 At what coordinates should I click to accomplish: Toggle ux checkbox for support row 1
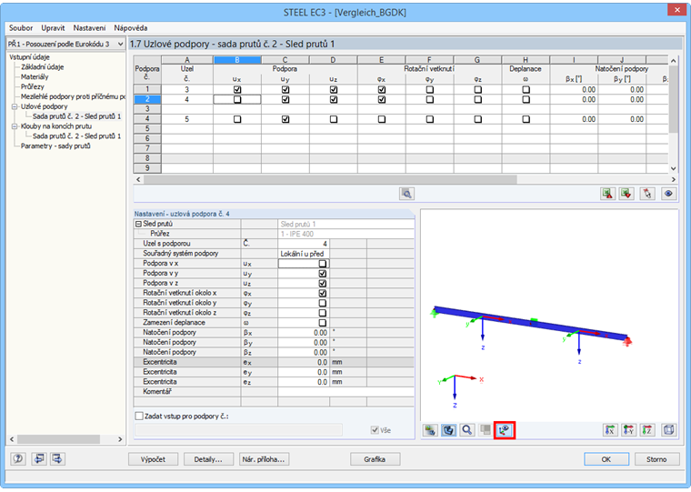coord(237,89)
